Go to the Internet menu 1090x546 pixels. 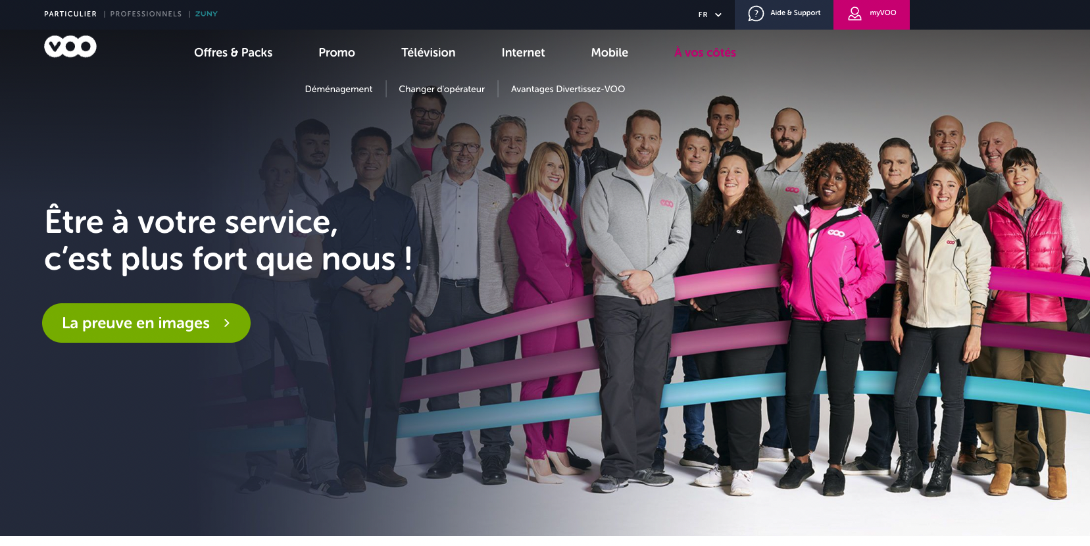click(523, 53)
